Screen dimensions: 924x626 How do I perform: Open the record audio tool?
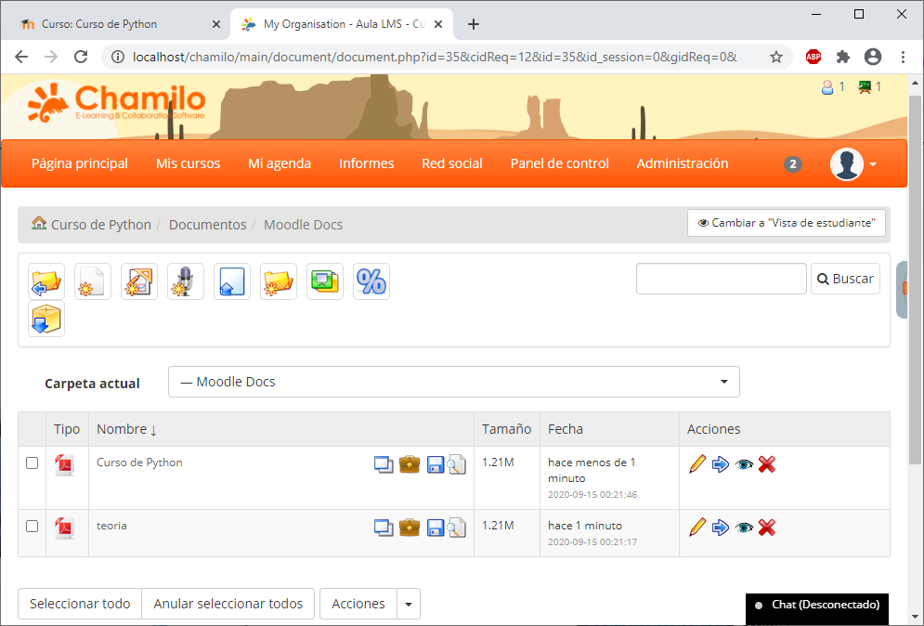[x=185, y=281]
